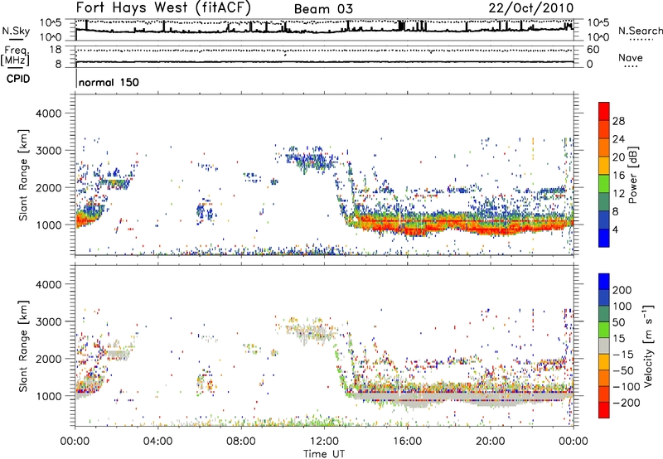Click the '1000' tick of velocity panel
663x459 pixels.
click(x=49, y=396)
